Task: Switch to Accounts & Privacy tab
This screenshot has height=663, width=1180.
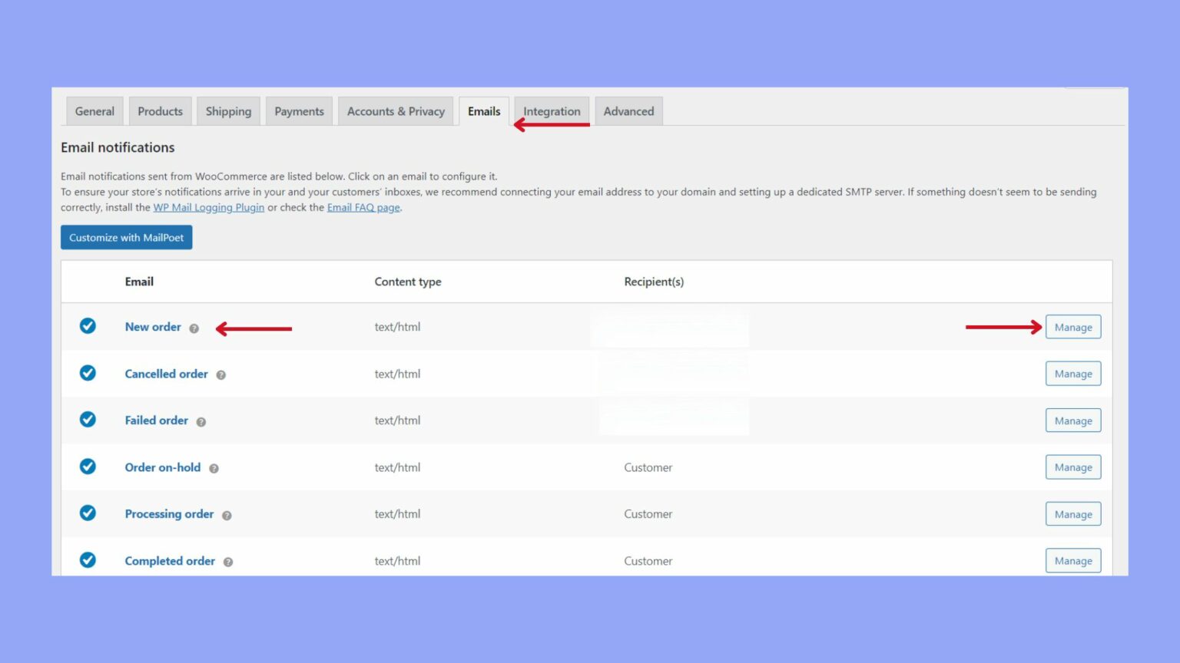Action: (395, 110)
